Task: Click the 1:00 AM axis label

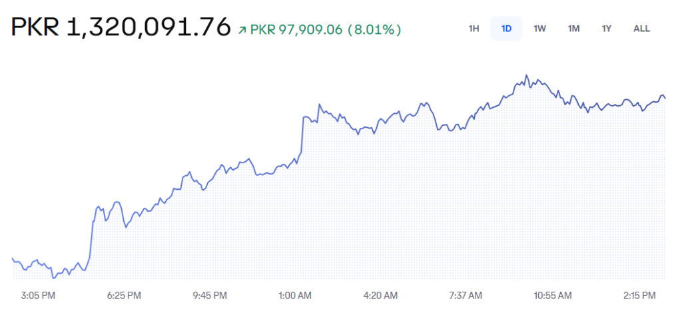Action: tap(295, 294)
